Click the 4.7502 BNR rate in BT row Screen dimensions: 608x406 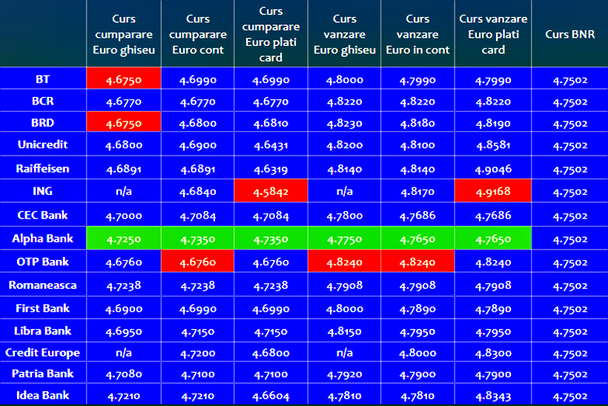point(570,81)
